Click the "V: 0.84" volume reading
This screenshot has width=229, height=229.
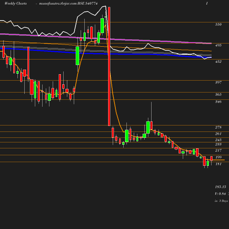220,194
